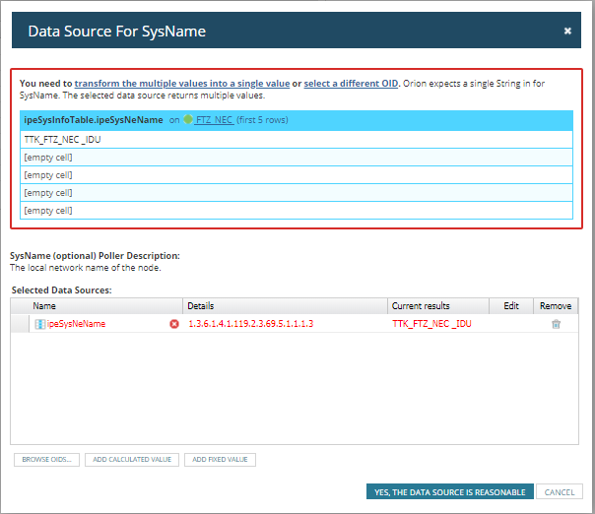Click the Edit column header
This screenshot has height=514, width=595.
point(511,306)
